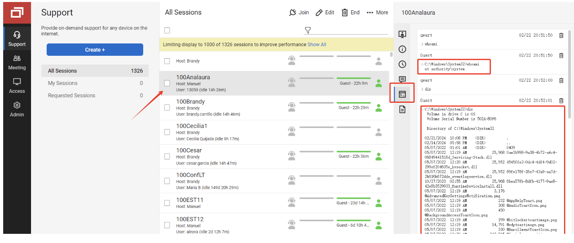
Task: Click the filter funnel icon
Action: [307, 30]
